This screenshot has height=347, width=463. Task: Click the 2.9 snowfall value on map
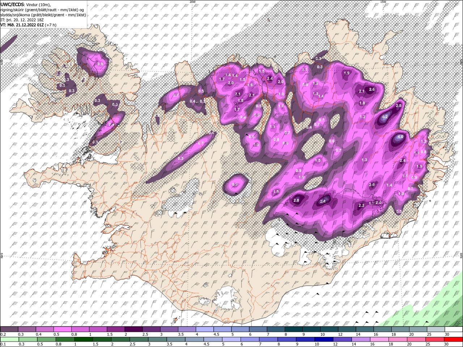coord(372,185)
